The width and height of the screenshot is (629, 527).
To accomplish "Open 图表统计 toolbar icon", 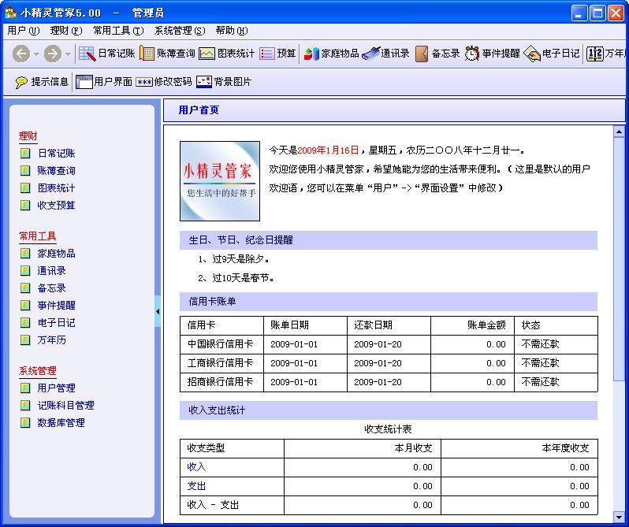I will click(207, 54).
